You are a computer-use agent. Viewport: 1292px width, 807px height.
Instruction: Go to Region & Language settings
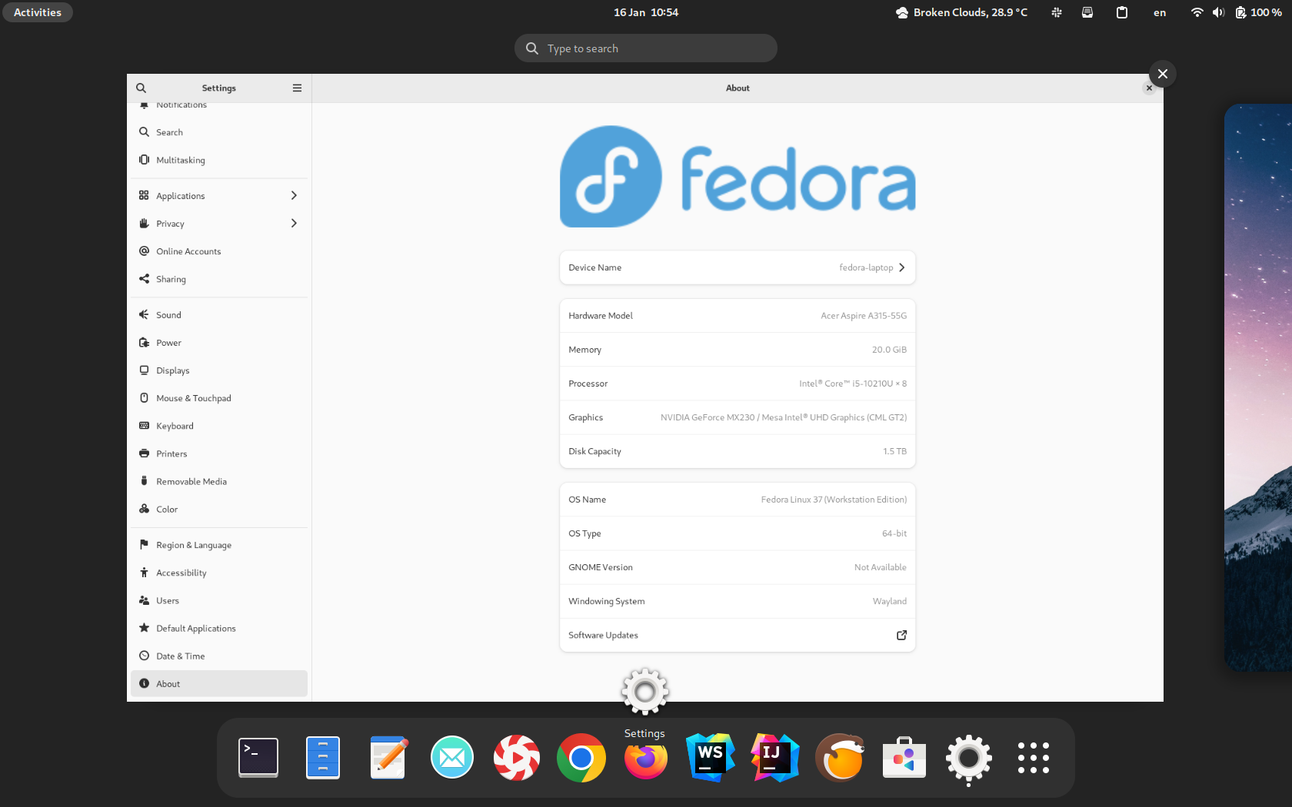tap(219, 546)
